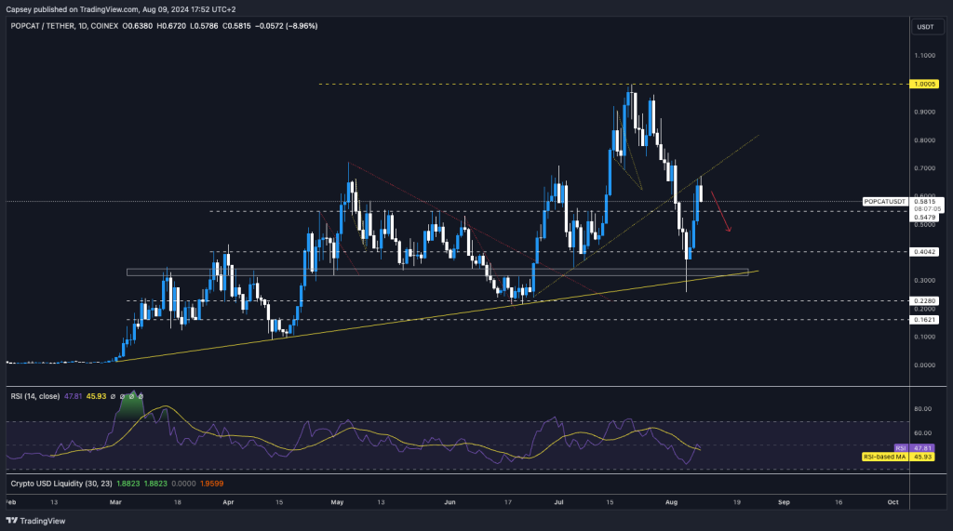Click the 0.1621 support price label
This screenshot has width=953, height=531.
tap(925, 319)
